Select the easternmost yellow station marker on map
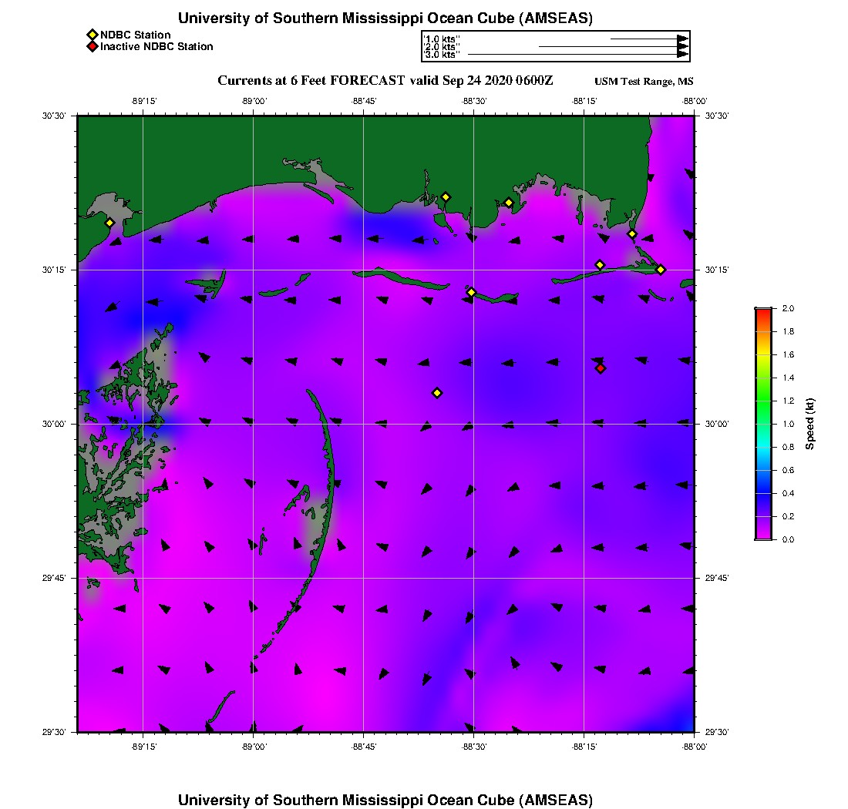This screenshot has width=848, height=809. click(x=661, y=269)
